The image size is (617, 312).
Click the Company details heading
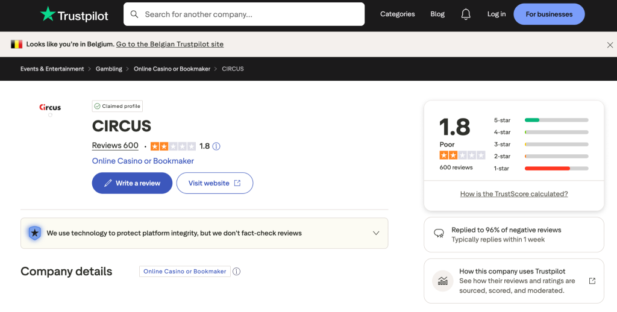click(x=66, y=272)
